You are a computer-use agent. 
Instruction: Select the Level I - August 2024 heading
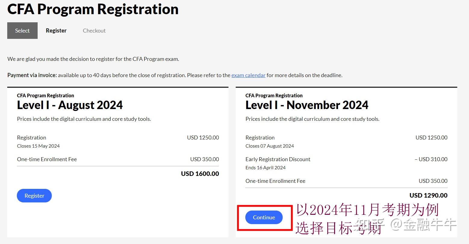(70, 105)
